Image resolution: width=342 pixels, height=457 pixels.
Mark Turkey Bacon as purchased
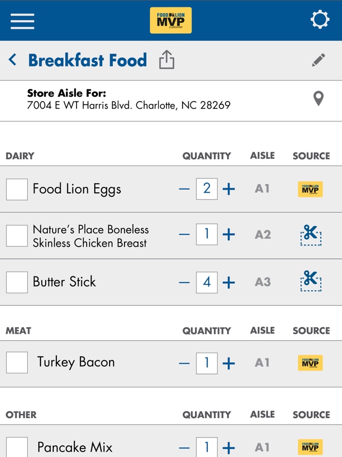point(17,363)
